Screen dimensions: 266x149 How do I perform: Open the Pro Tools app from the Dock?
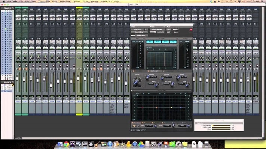tap(73, 144)
